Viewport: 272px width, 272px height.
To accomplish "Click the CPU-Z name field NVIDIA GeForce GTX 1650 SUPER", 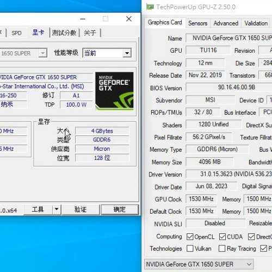I will click(x=46, y=77).
